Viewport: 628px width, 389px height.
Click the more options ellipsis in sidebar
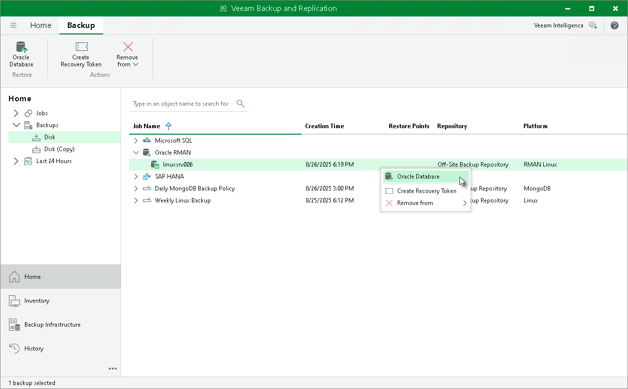[113, 369]
